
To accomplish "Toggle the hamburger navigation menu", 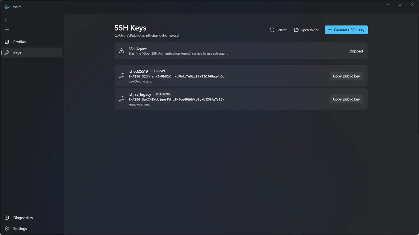I will click(7, 31).
